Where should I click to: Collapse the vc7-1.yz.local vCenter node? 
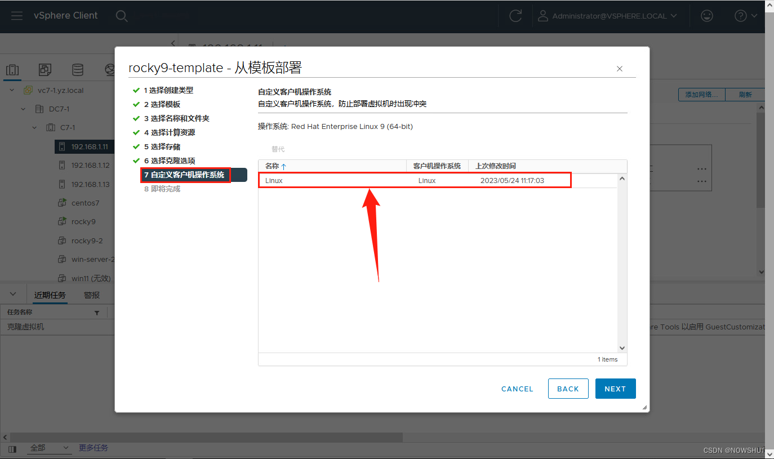[x=13, y=90]
